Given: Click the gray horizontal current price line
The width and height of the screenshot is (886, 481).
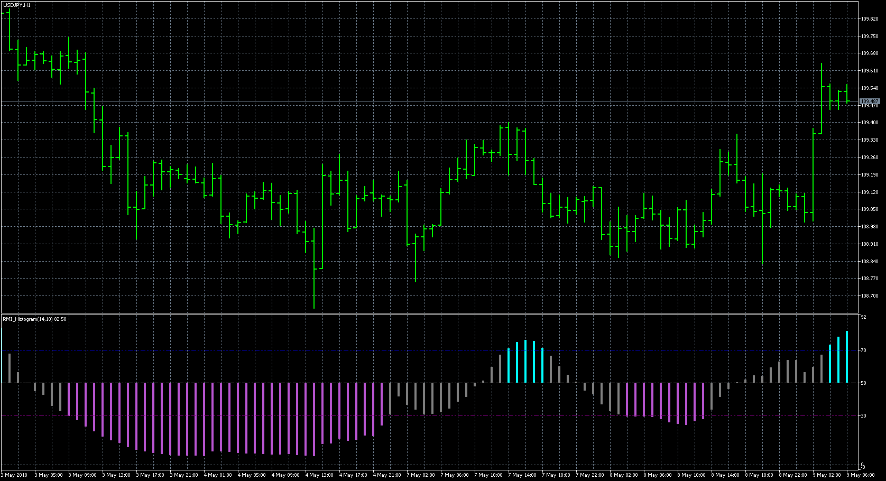Looking at the screenshot, I should point(423,101).
